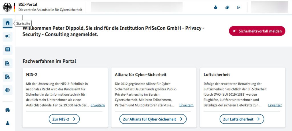Click the logout icon in the header
This screenshot has height=131, width=292.
[239, 7]
